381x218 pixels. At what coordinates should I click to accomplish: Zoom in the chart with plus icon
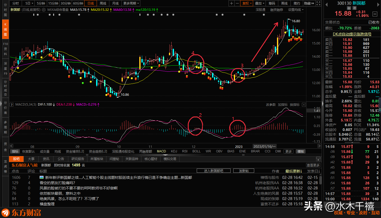click(232, 3)
